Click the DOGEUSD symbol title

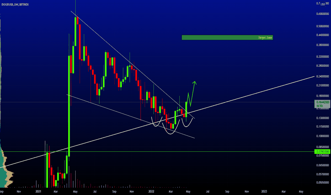pos(7,4)
